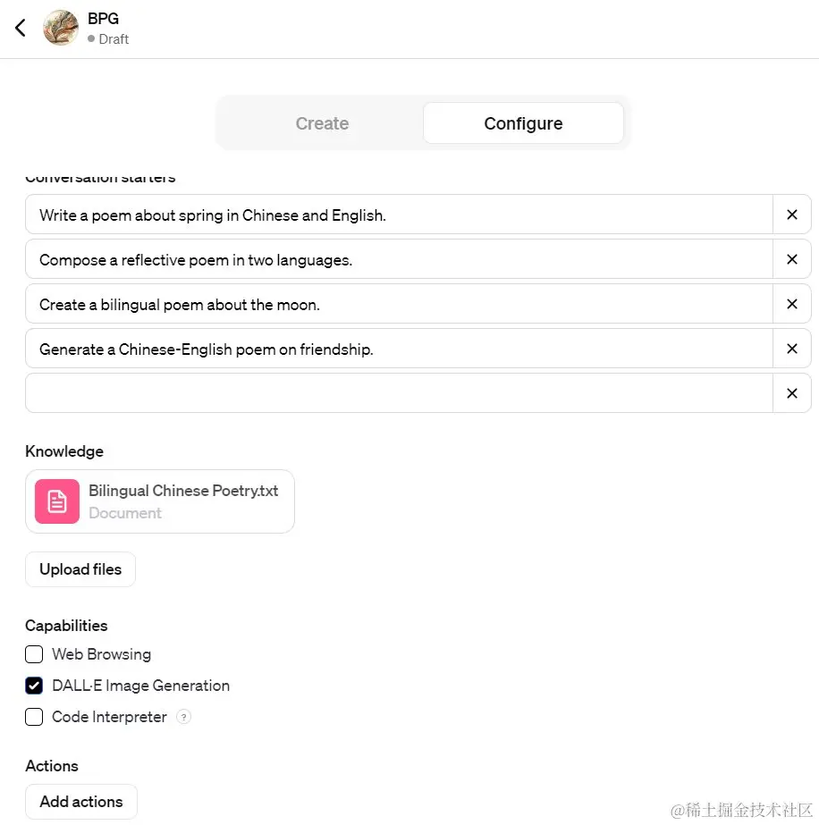Image resolution: width=819 pixels, height=825 pixels.
Task: Click the Draft status indicator
Action: pyautogui.click(x=107, y=38)
